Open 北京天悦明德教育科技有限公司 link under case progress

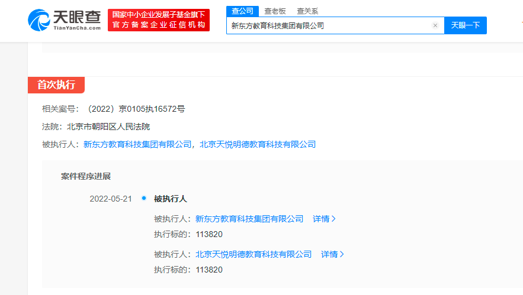[x=254, y=254]
